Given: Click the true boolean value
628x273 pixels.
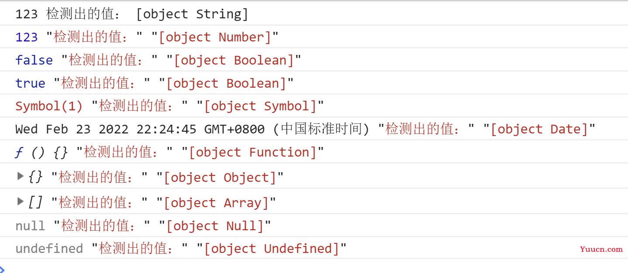Looking at the screenshot, I should coord(31,83).
